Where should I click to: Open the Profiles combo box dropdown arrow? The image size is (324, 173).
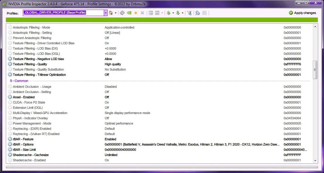point(106,13)
